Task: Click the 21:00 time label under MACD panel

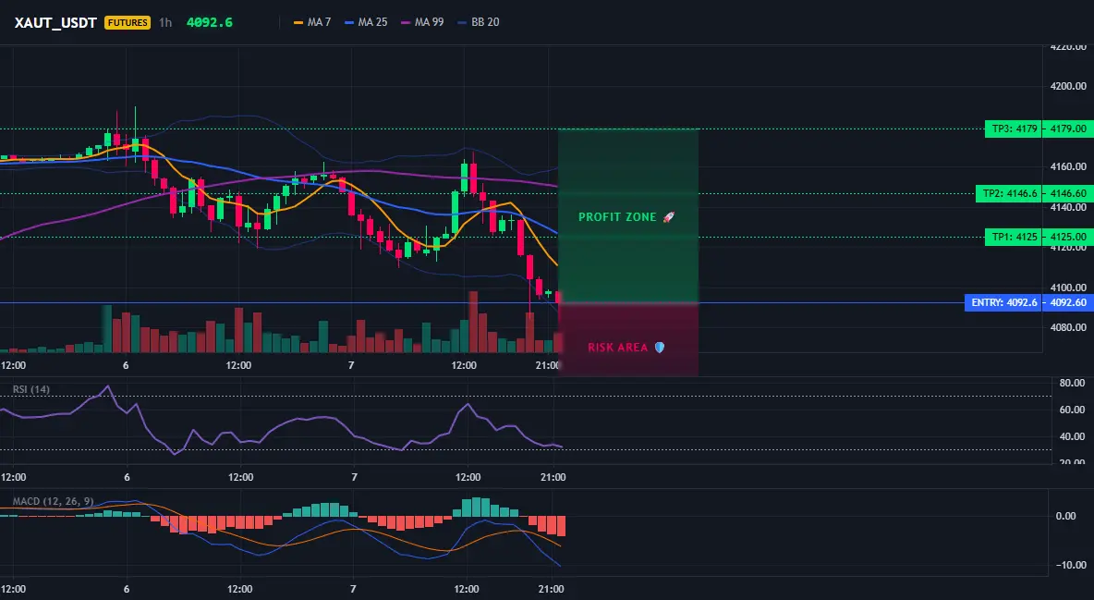Action: [x=552, y=589]
